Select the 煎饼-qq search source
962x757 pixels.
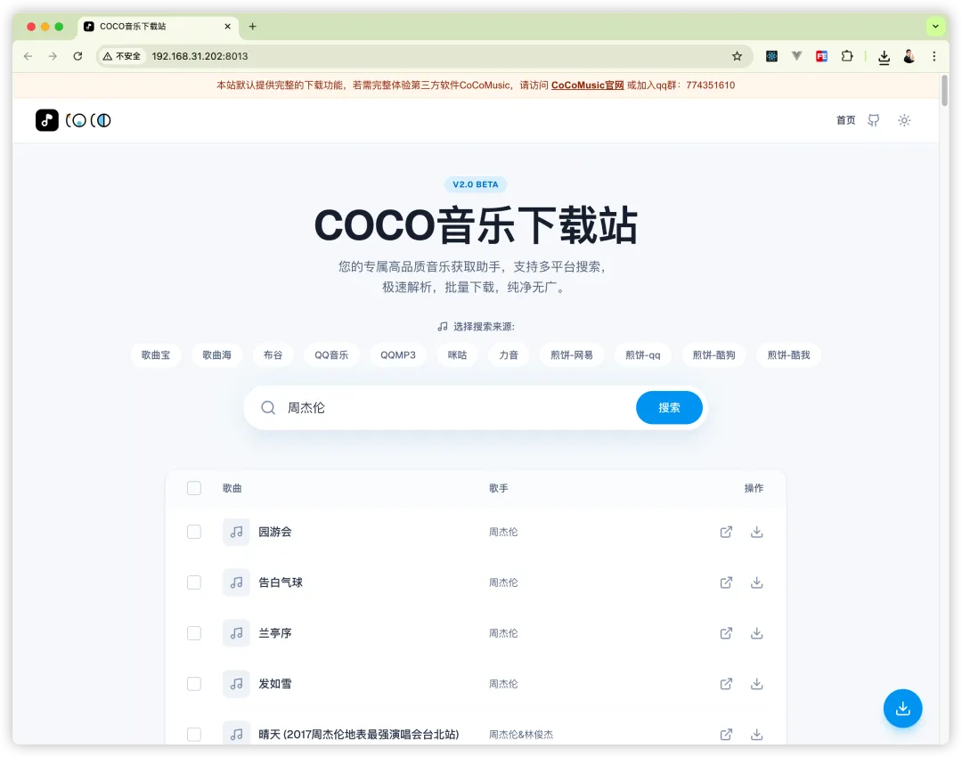[643, 355]
